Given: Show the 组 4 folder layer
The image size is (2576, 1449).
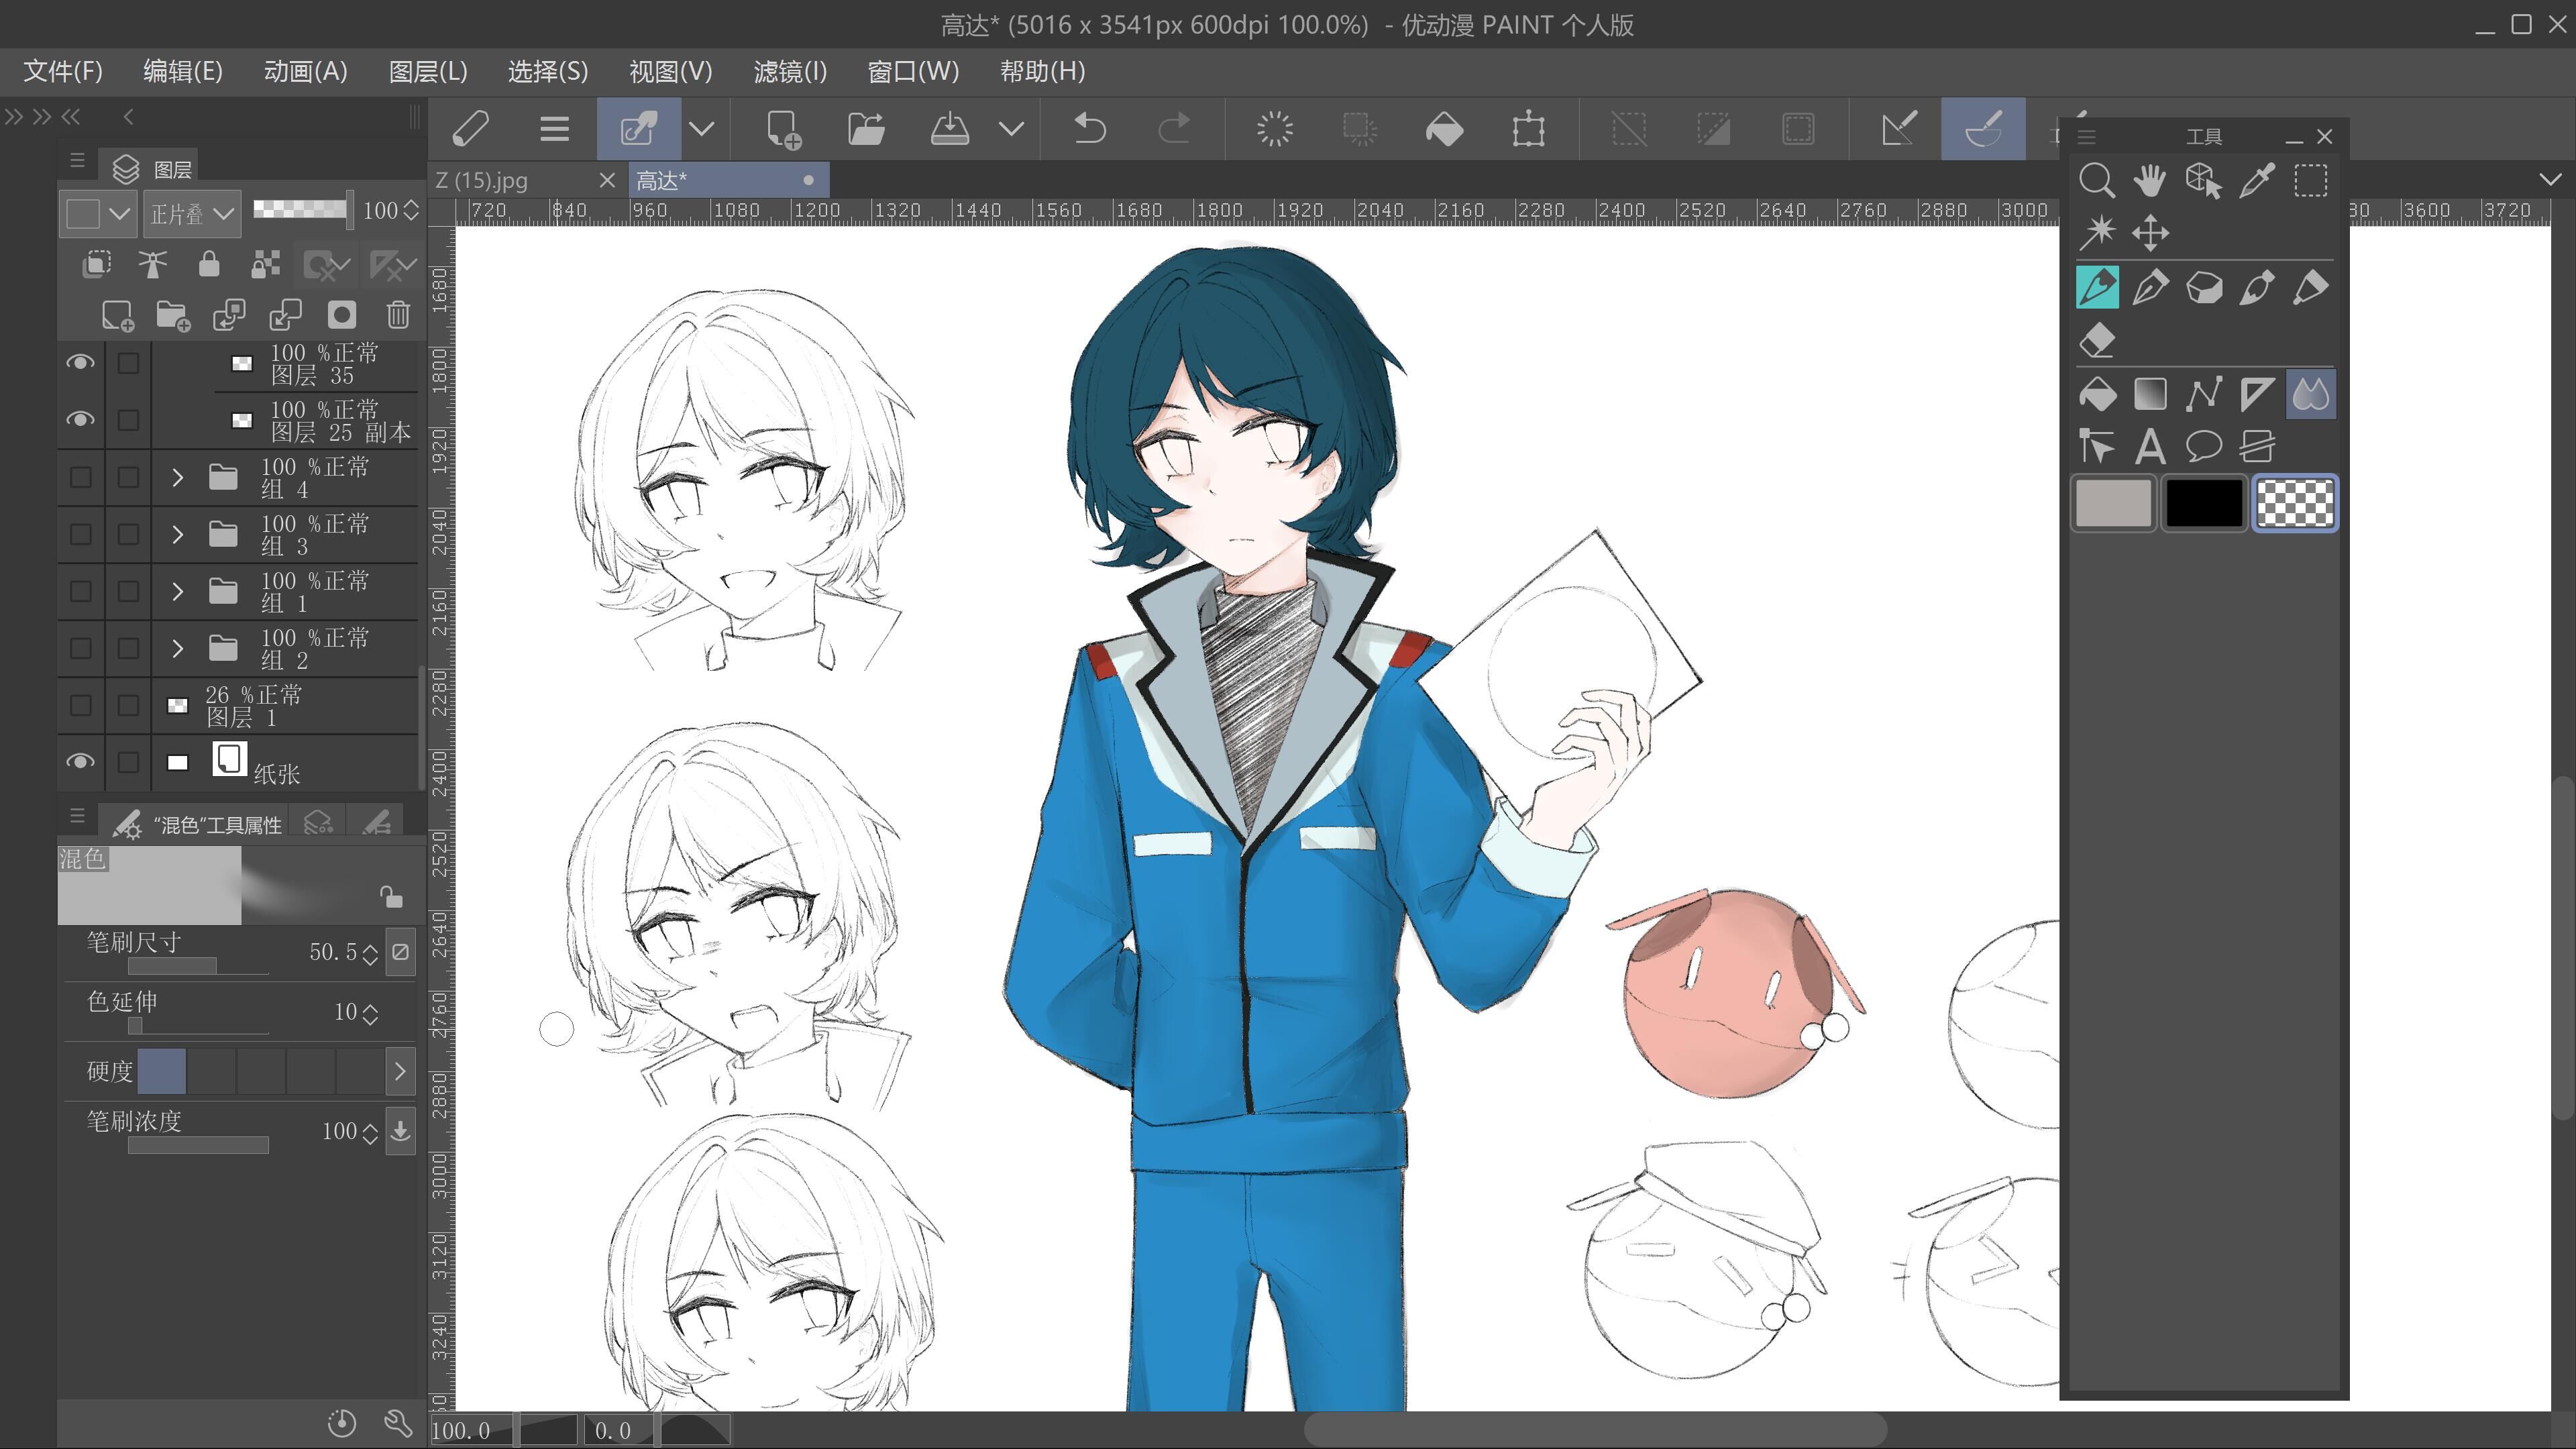Looking at the screenshot, I should pos(80,477).
